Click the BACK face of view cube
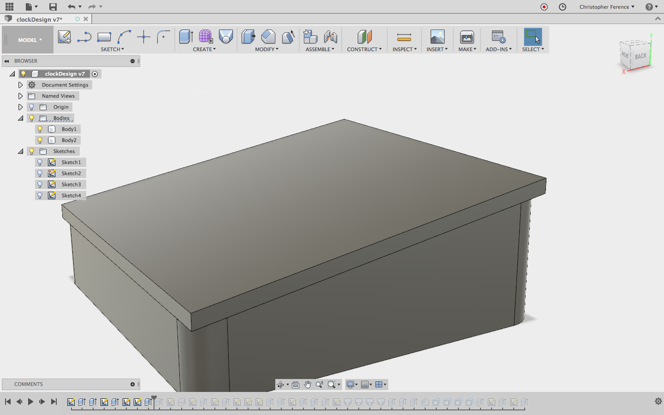 click(x=640, y=56)
